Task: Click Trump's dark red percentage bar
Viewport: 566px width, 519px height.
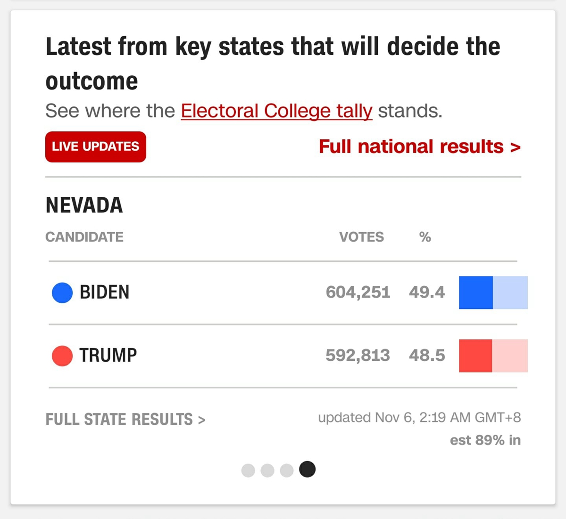Action: coord(475,356)
